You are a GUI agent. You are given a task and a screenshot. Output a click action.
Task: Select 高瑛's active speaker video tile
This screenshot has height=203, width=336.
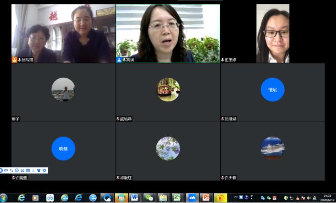click(168, 33)
